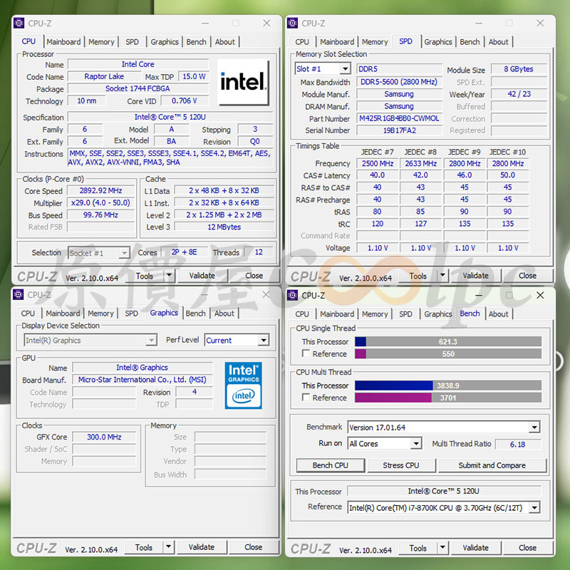570x570 pixels.
Task: Click the Cores 2P + 8E value
Action: tap(184, 252)
